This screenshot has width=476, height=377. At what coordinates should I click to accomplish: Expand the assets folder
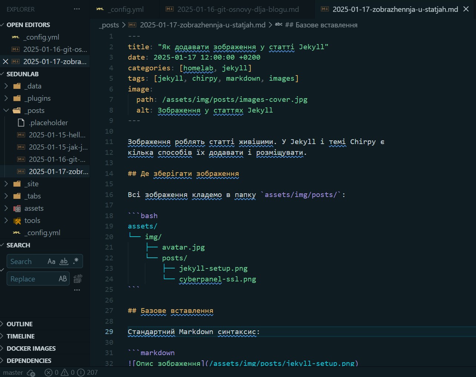tap(6, 208)
